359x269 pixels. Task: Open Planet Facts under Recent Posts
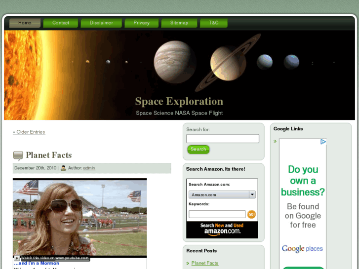coord(205,263)
